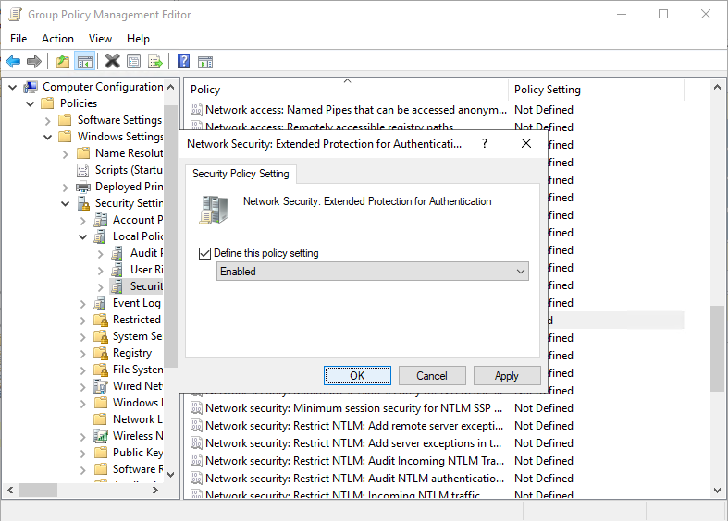728x521 pixels.
Task: Expand the Audit Policy node
Action: pyautogui.click(x=100, y=254)
